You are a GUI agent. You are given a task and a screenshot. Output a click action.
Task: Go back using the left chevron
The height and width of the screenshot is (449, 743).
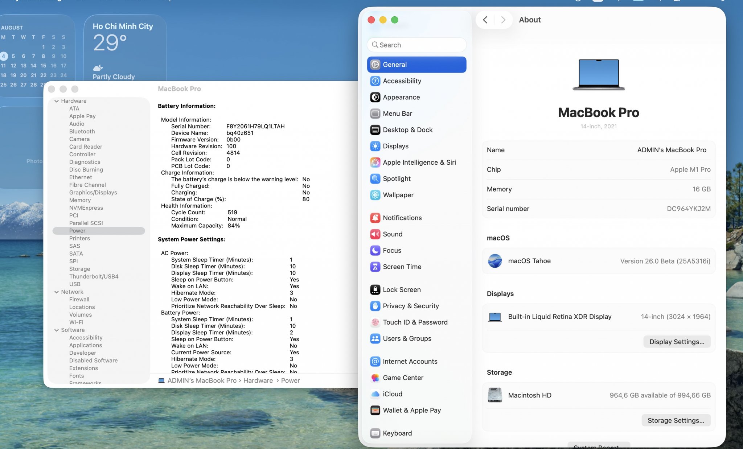tap(485, 20)
